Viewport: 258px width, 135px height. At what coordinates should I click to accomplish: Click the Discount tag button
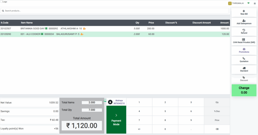[x=244, y=79]
